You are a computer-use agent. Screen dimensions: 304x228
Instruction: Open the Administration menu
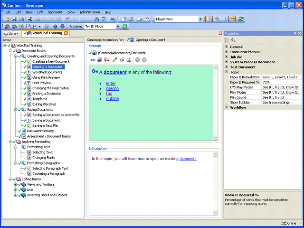click(90, 12)
